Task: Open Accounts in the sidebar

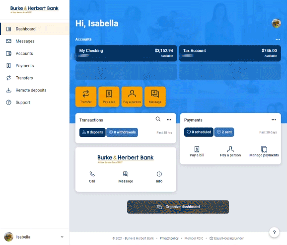Action: (35, 53)
